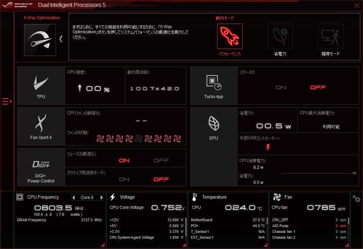Expand the Fan panel corner
This screenshot has height=249, width=363.
(x=347, y=245)
